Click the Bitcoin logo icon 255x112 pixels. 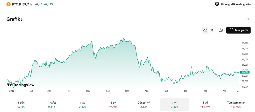click(8, 4)
